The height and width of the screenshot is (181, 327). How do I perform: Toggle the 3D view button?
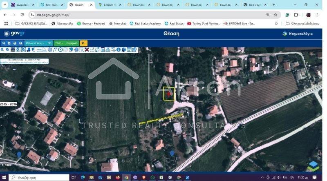click(49, 43)
